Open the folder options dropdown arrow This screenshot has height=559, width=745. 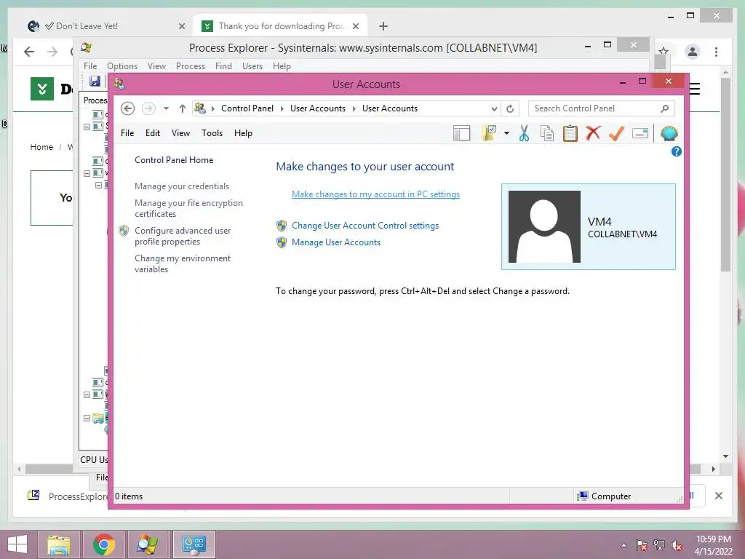click(x=506, y=134)
